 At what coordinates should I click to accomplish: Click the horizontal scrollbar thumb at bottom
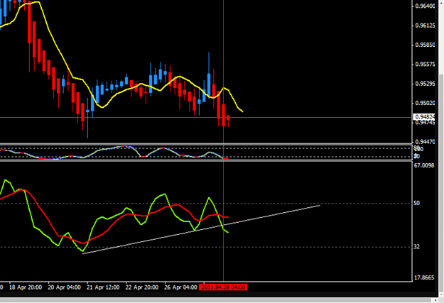(x=217, y=300)
